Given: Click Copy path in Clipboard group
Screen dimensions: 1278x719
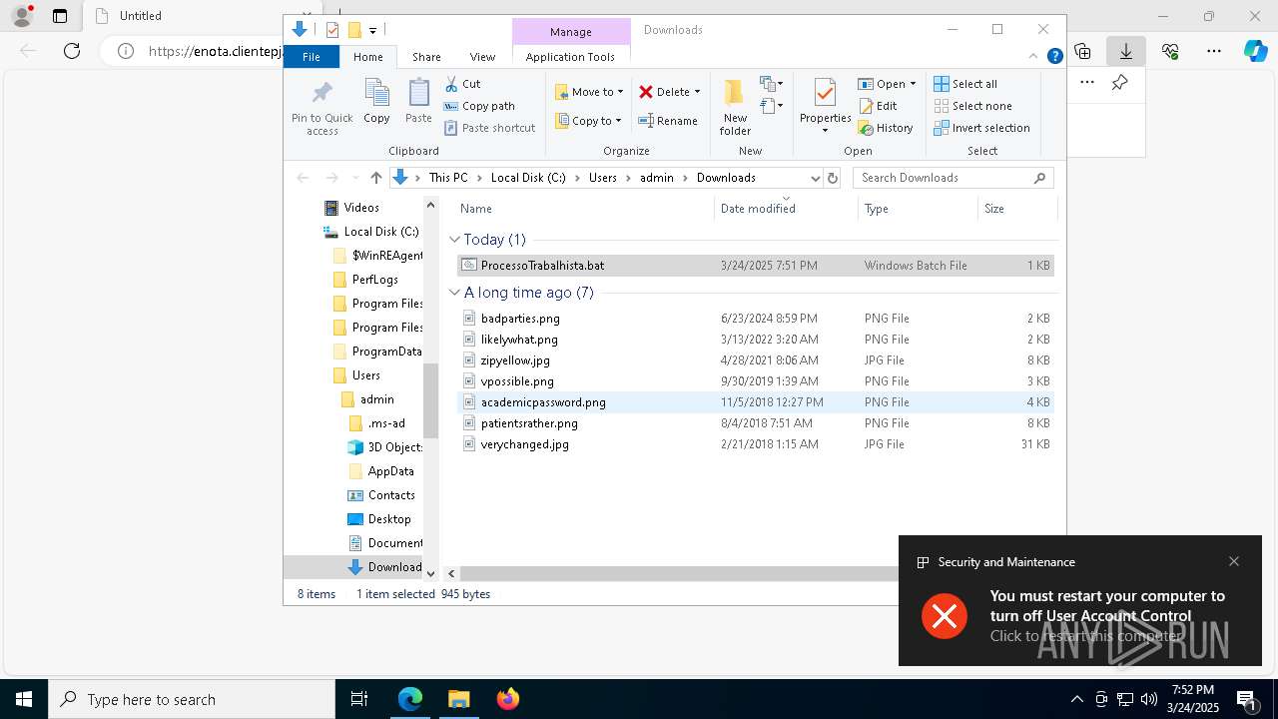Looking at the screenshot, I should 479,106.
